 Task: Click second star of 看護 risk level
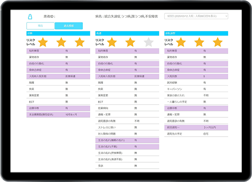click(130, 42)
